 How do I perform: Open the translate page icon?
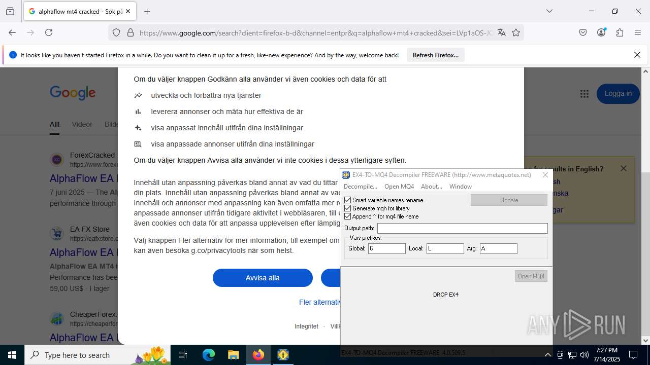[502, 32]
